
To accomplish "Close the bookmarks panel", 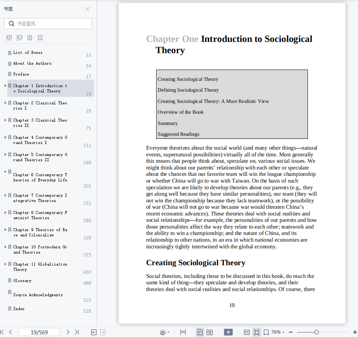I will 87,9.
